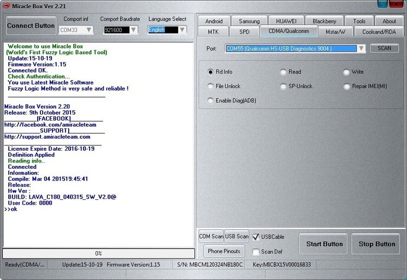
Task: Click the Connect Button
Action: (x=31, y=26)
